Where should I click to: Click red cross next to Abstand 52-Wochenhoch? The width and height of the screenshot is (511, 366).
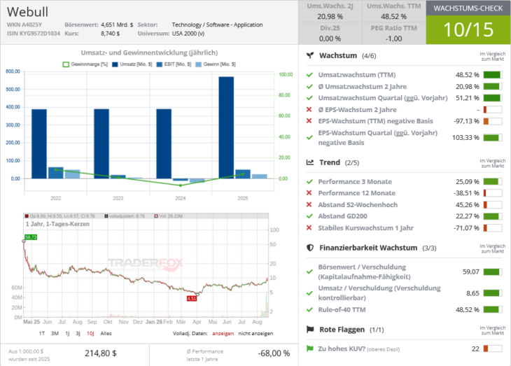tap(309, 204)
